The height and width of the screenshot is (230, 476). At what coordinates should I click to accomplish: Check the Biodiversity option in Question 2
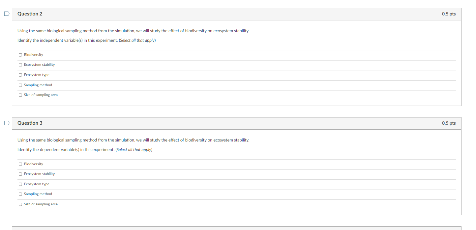tap(20, 55)
